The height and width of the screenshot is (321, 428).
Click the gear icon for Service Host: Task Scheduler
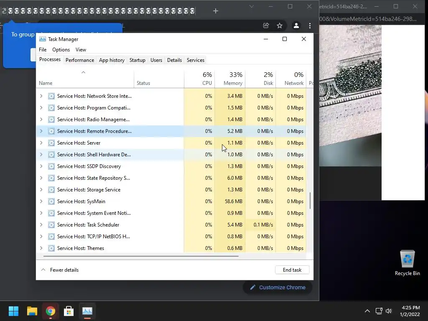click(x=51, y=224)
